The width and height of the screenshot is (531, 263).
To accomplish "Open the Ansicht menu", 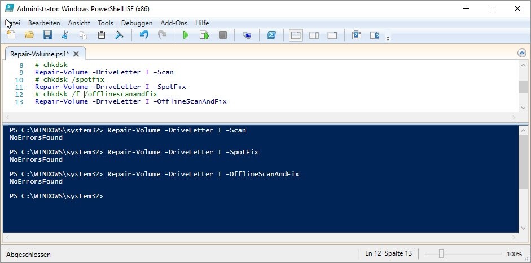I will coord(79,23).
